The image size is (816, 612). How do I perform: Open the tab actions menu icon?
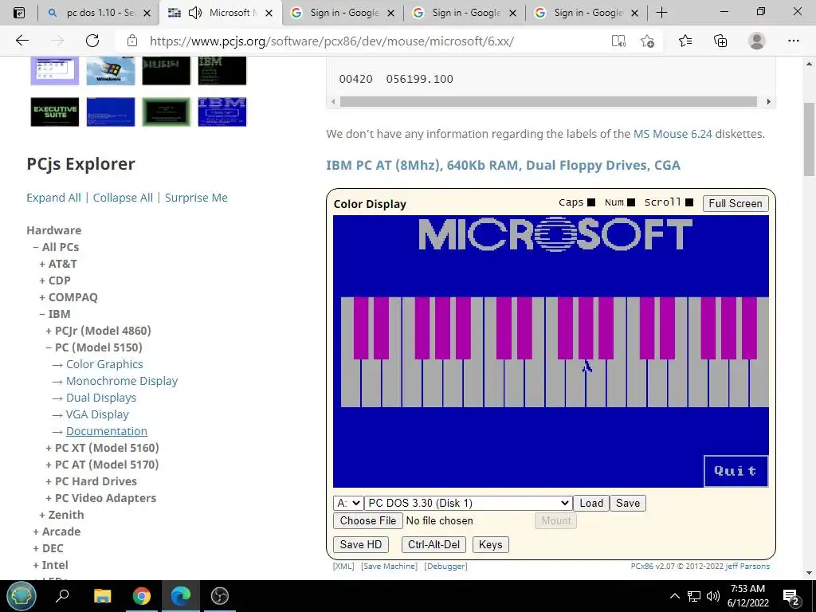19,13
